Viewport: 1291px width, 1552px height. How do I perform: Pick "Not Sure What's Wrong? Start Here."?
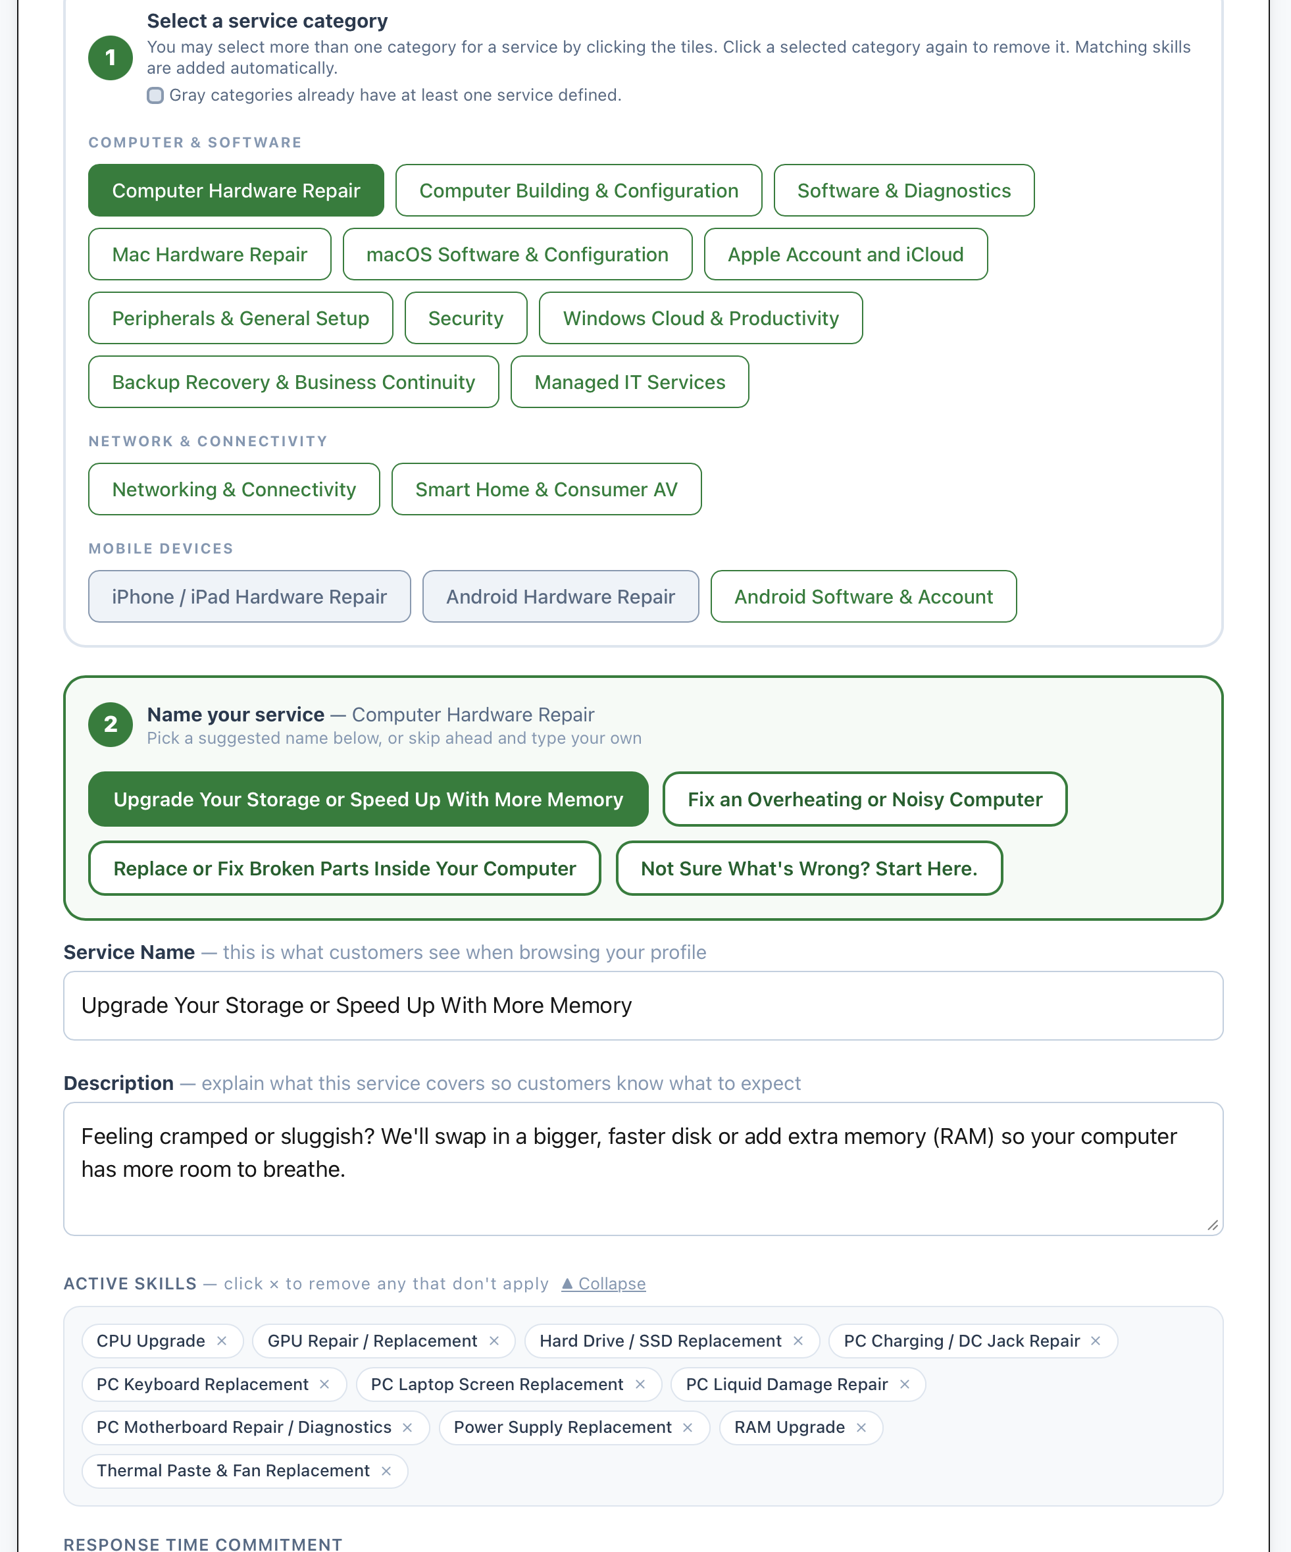click(x=809, y=868)
